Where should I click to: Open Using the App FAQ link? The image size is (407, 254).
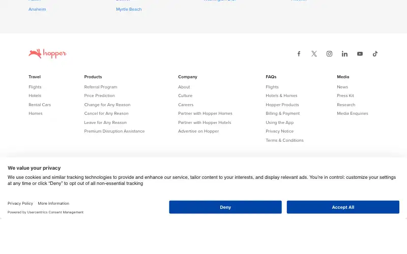[x=279, y=122]
